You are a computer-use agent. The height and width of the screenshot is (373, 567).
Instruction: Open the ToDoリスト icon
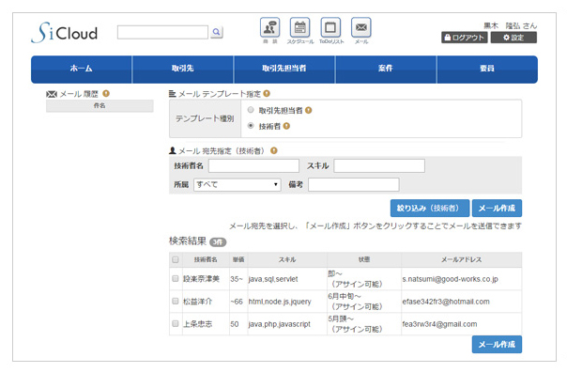330,27
